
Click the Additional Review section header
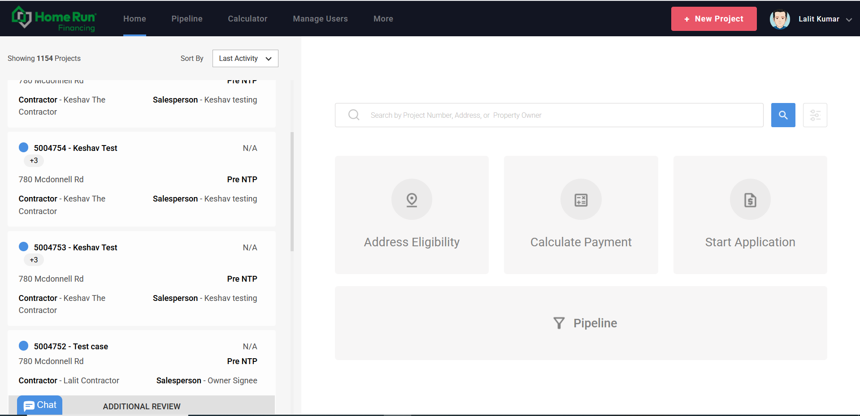pyautogui.click(x=141, y=406)
